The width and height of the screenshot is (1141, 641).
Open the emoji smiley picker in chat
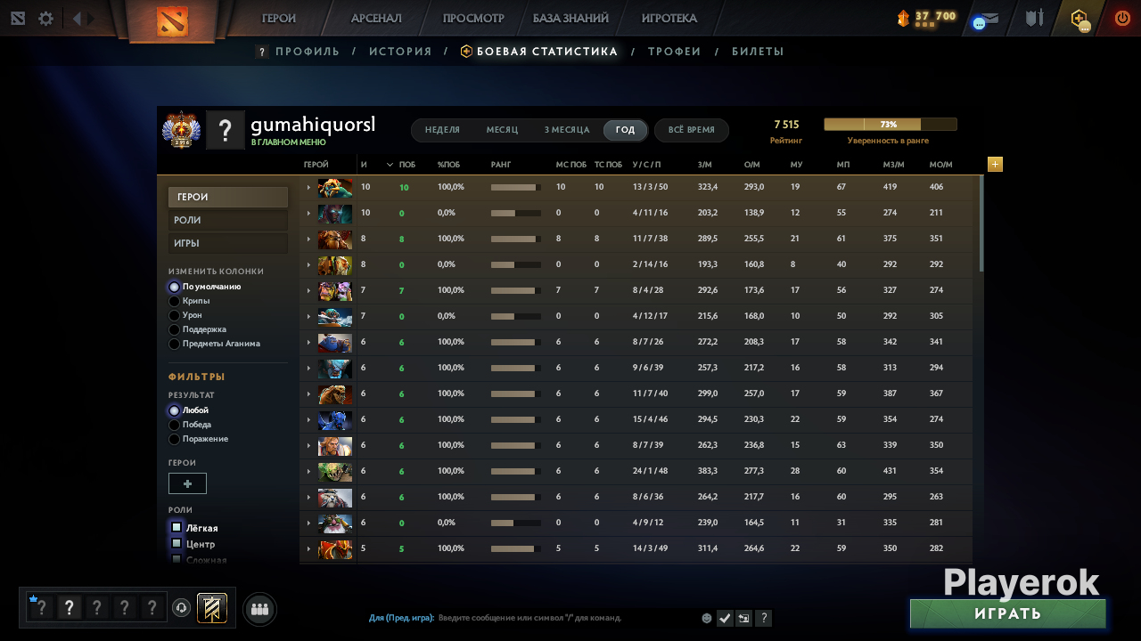[707, 618]
